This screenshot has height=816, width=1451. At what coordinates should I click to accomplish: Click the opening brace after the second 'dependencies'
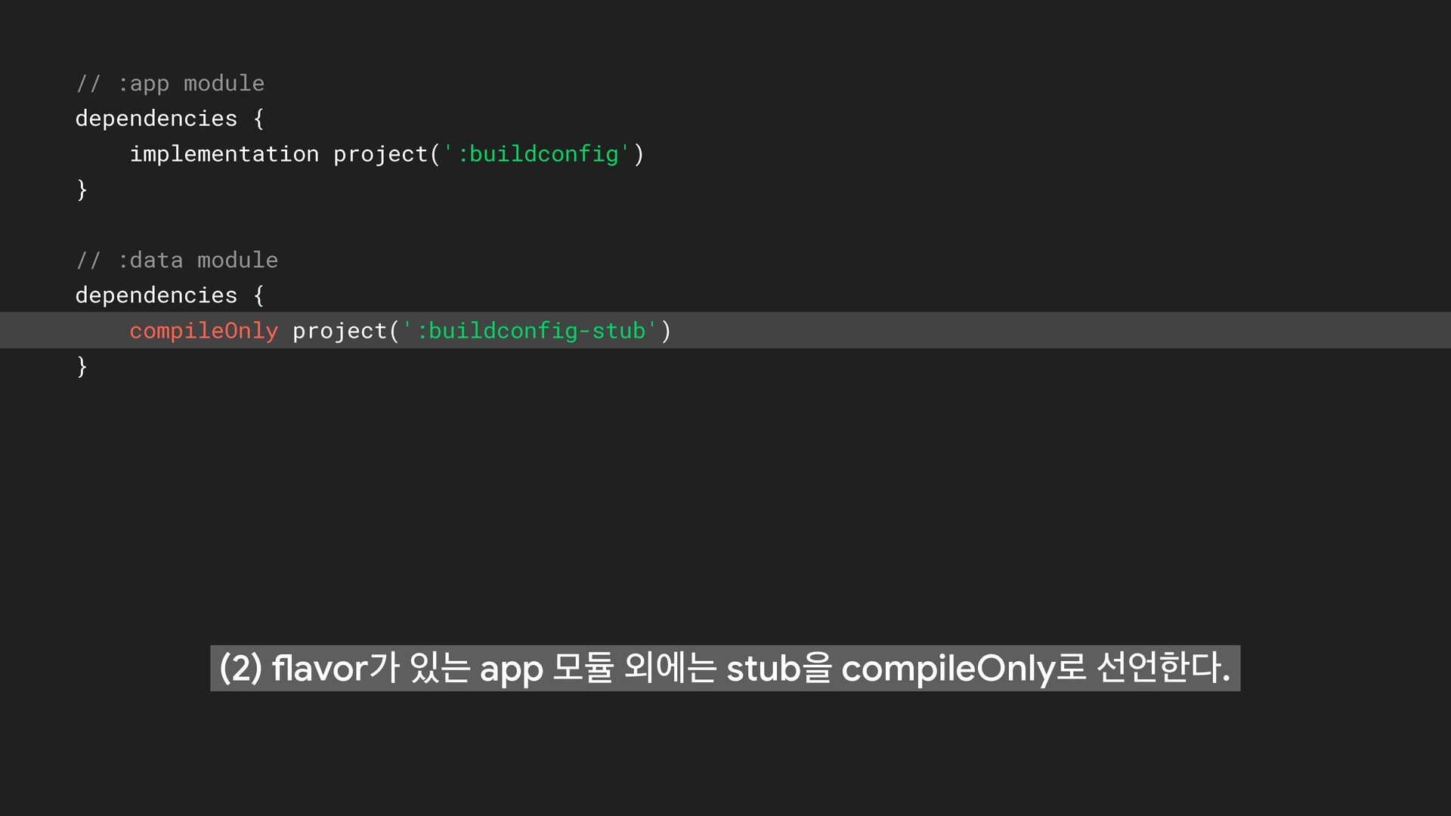pos(258,295)
